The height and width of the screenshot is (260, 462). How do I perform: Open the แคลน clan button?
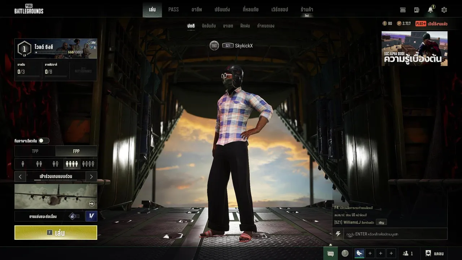click(435, 253)
